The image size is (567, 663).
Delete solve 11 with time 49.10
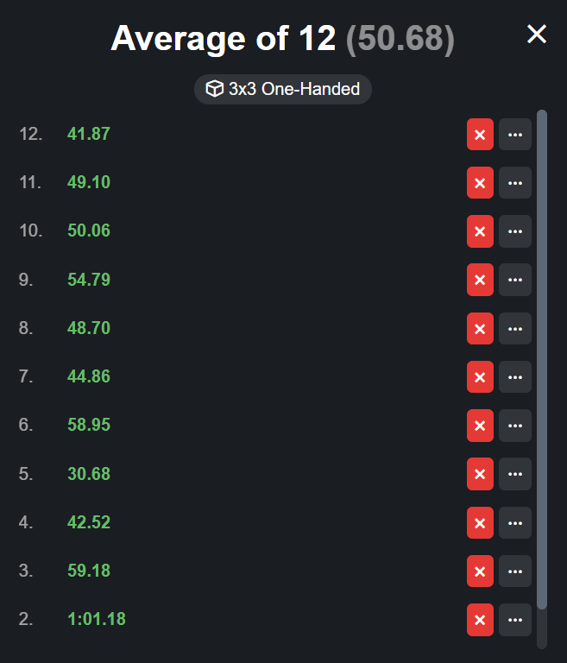[x=480, y=183]
